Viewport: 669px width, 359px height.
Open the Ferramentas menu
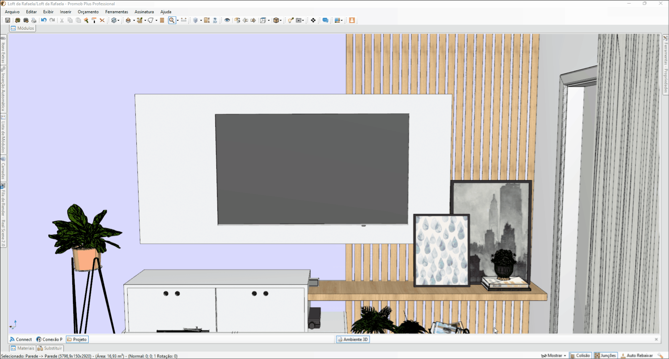116,12
